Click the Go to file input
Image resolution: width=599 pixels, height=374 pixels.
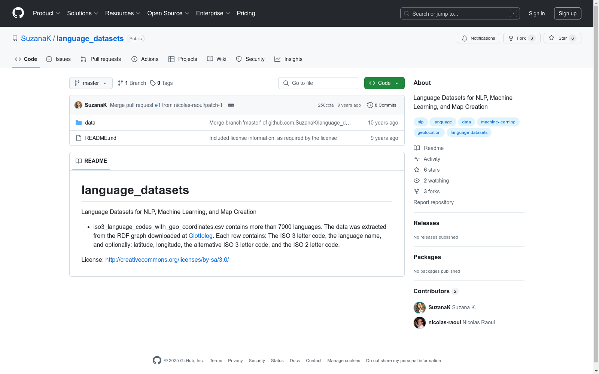[318, 83]
